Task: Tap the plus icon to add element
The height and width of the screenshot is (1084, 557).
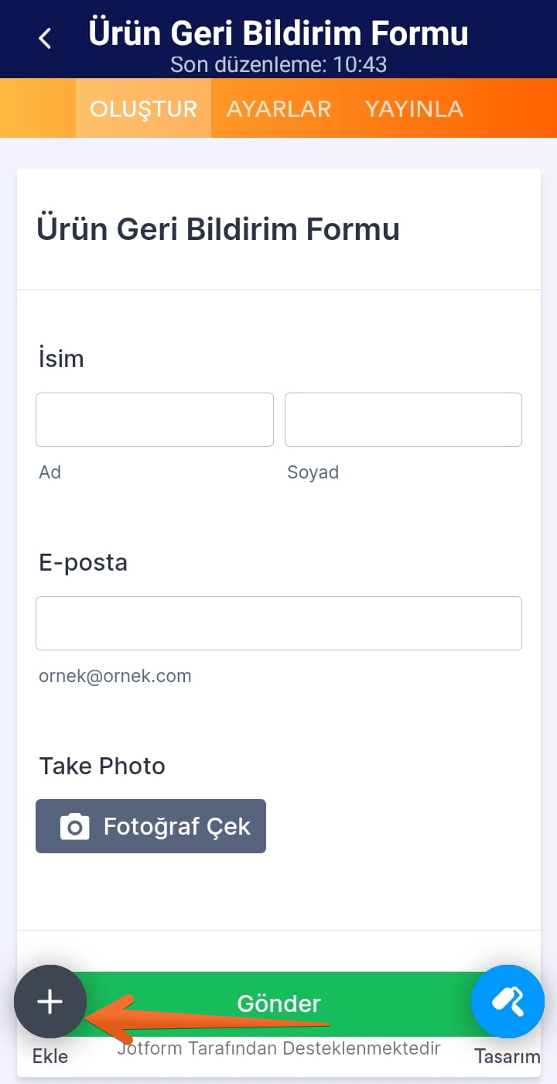Action: point(50,1001)
